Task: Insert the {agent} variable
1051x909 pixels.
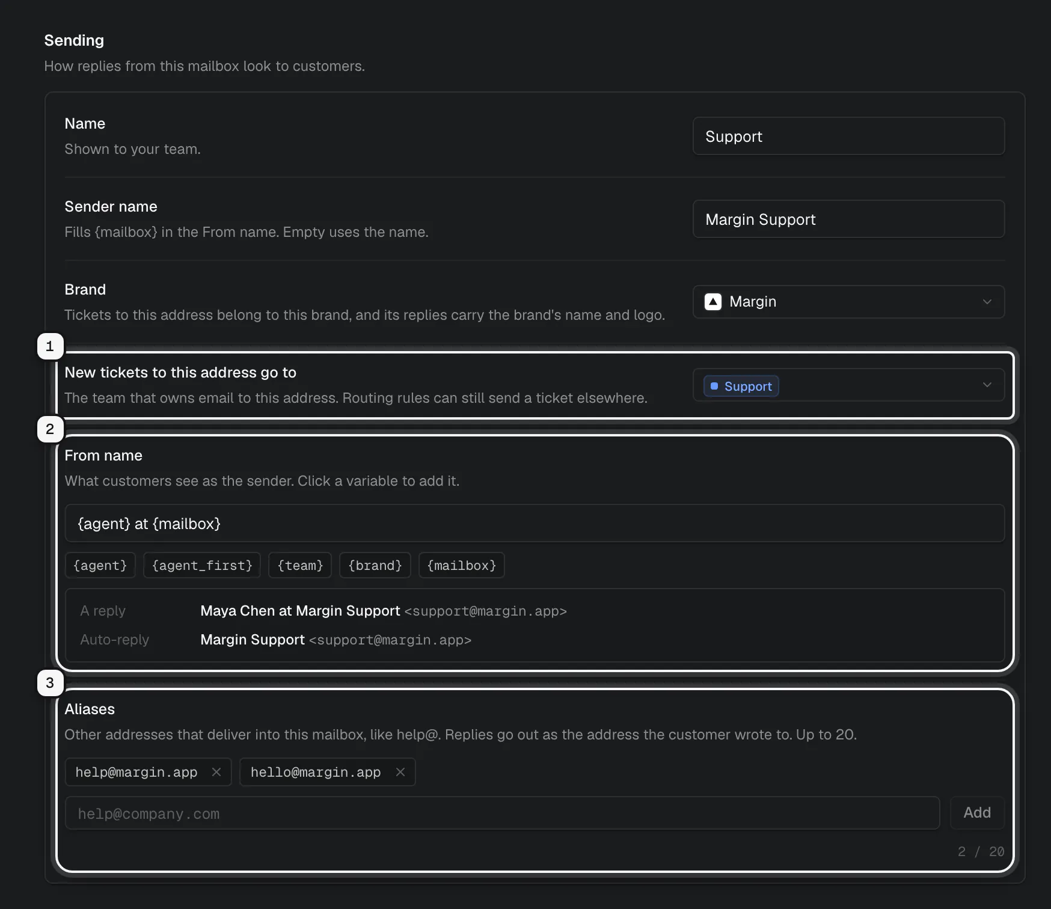Action: coord(100,566)
